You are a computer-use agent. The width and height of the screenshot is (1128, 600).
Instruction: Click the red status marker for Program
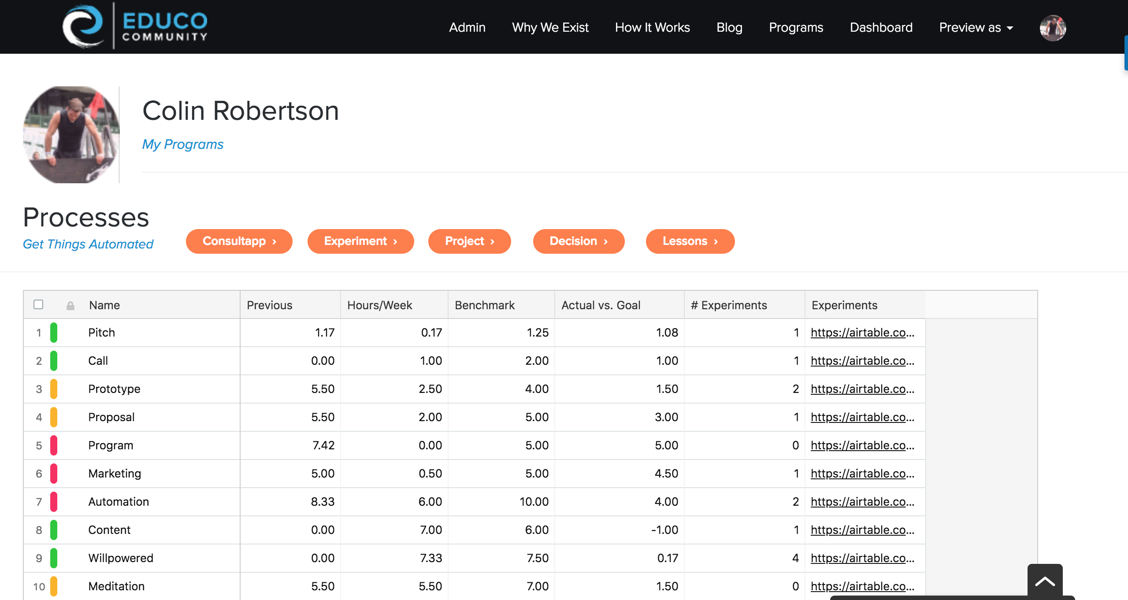(x=53, y=445)
